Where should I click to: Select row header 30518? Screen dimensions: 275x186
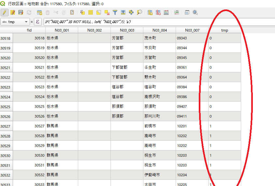[6, 38]
